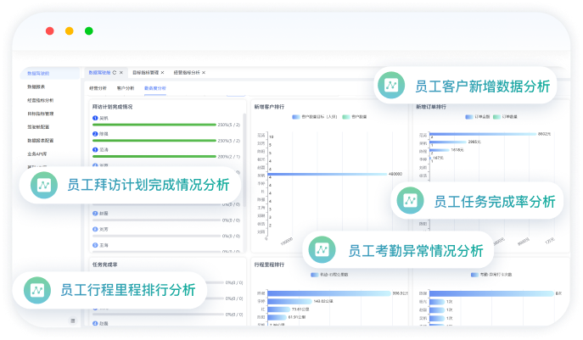This screenshot has height=340, width=583.
Task: Open 数据报表 in the left sidebar
Action: coord(37,86)
